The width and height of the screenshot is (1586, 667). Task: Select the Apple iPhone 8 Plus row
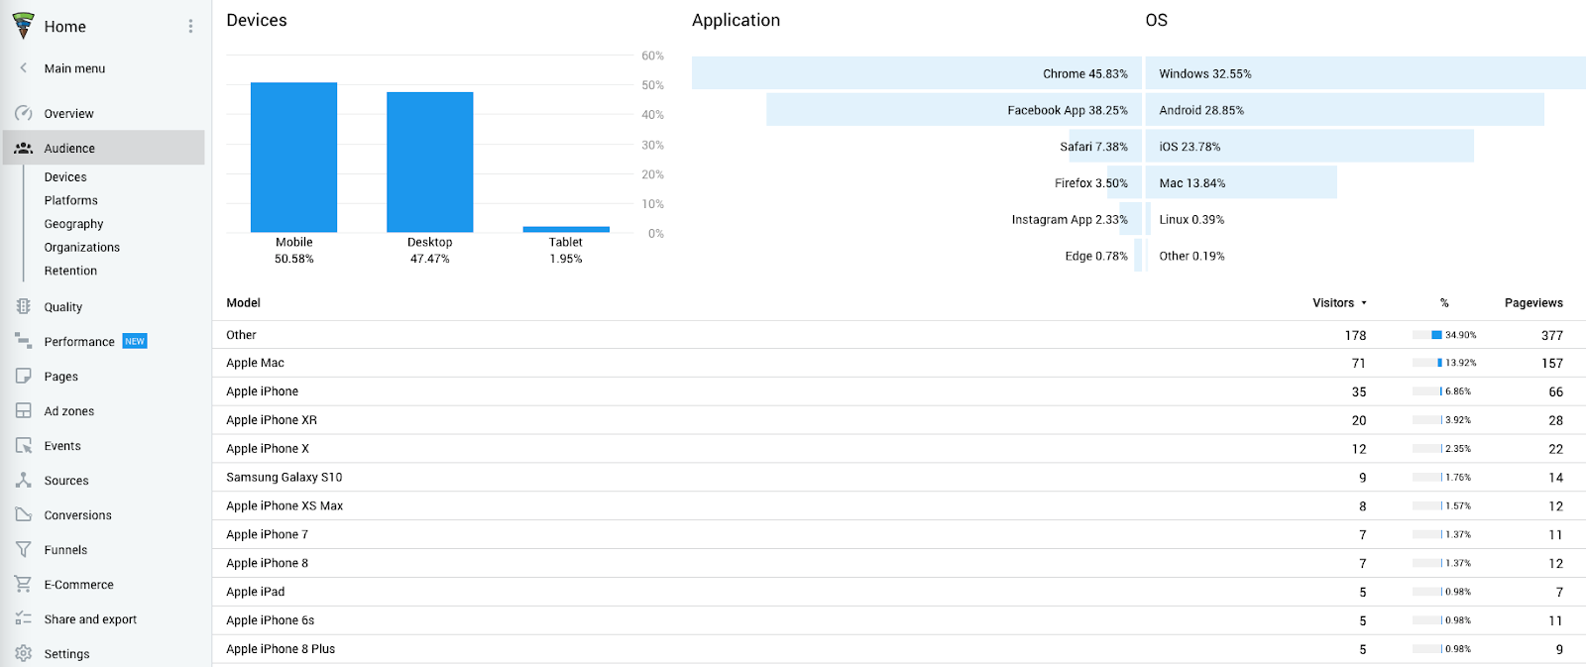pos(899,649)
